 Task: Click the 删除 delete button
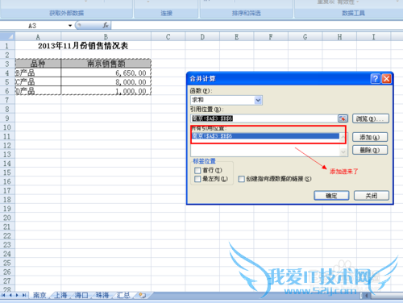click(x=370, y=150)
